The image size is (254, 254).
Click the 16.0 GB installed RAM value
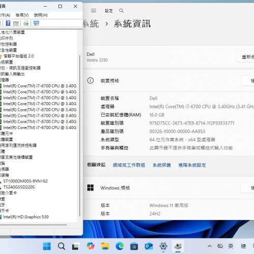pyautogui.click(x=157, y=115)
